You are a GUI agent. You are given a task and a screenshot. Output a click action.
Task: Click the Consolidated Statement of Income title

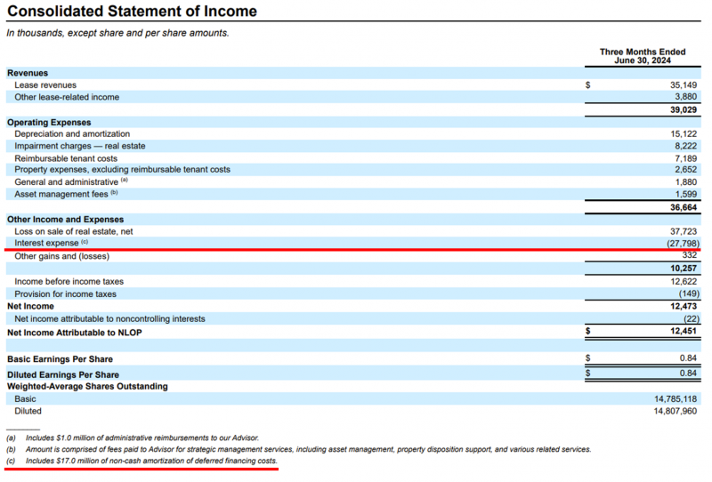point(132,12)
